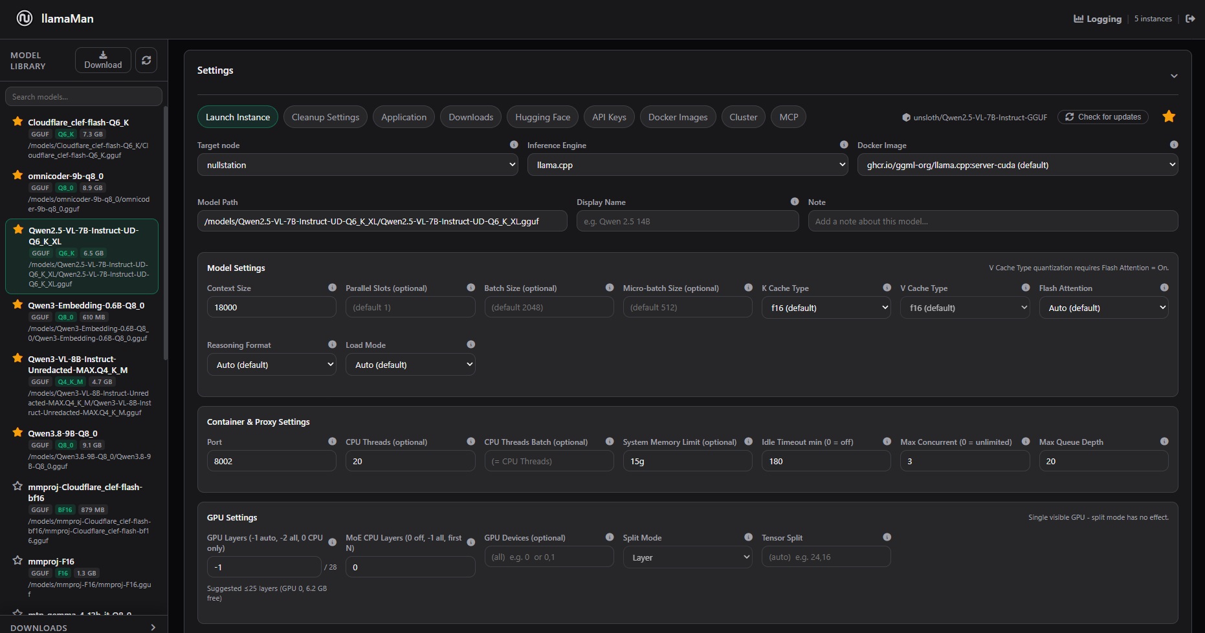1205x633 pixels.
Task: Show info for Display Name
Action: coord(794,202)
